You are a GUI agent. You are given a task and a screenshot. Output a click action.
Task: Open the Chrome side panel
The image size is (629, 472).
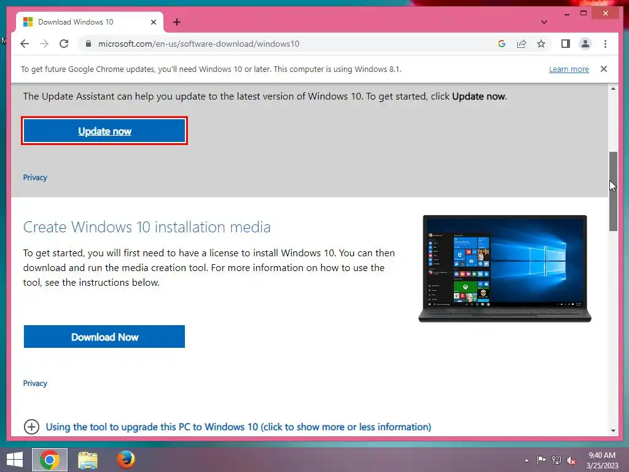[x=566, y=44]
